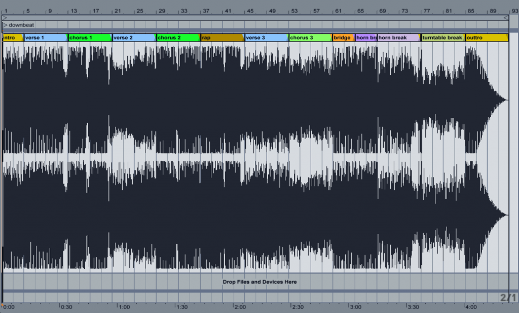Select the bridge clip

(344, 37)
